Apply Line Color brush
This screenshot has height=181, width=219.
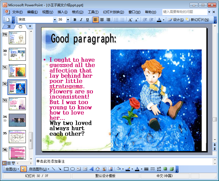point(128,169)
